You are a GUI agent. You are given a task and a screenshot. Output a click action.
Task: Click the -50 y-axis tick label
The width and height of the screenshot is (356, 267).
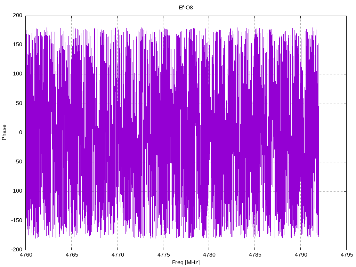pyautogui.click(x=18, y=162)
